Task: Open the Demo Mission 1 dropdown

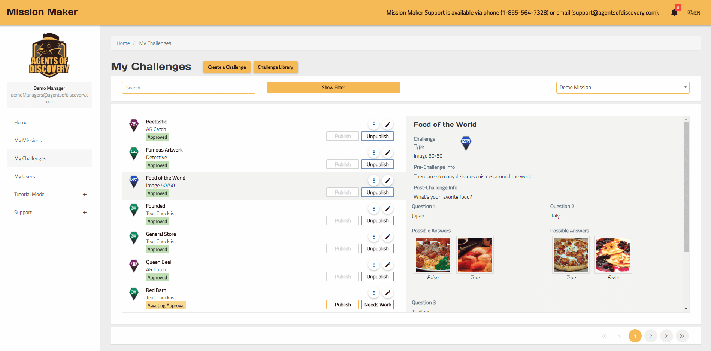Action: (x=622, y=88)
